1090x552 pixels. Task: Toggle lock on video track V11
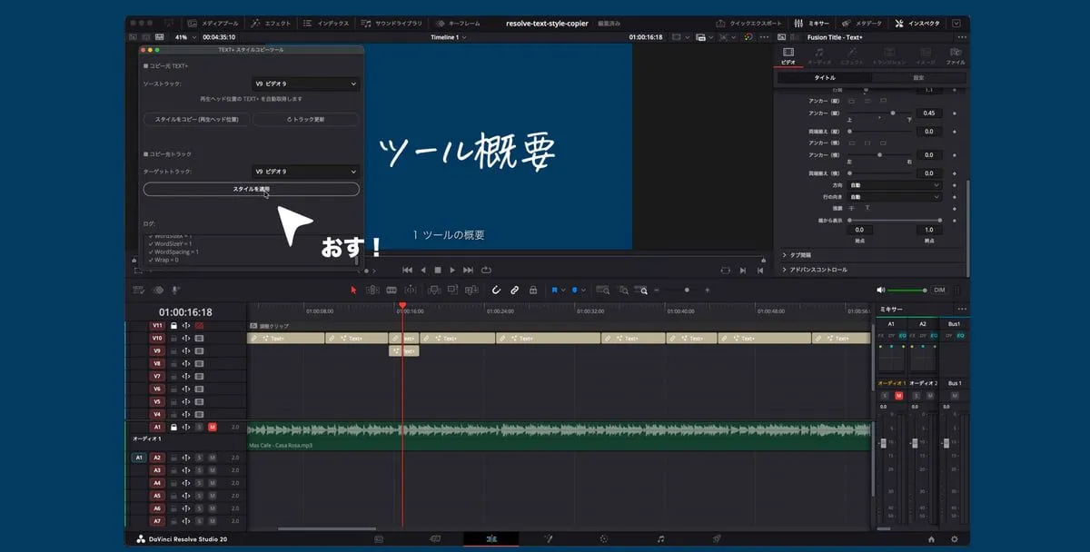[x=173, y=325]
